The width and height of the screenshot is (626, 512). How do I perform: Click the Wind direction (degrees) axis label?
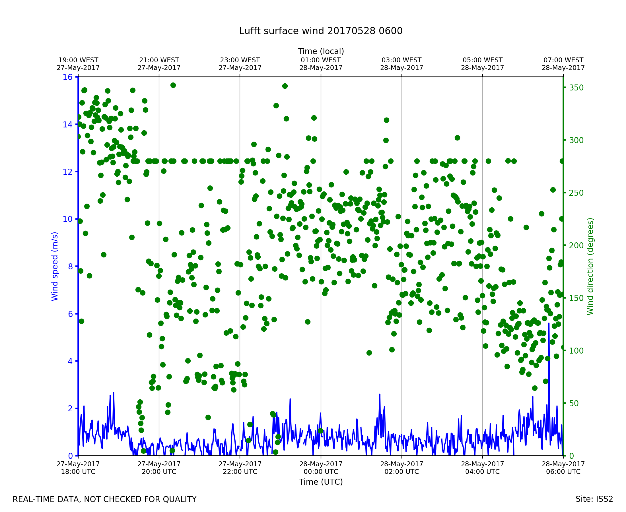pos(590,266)
